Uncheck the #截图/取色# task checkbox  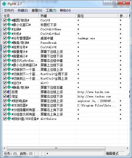coord(5,20)
